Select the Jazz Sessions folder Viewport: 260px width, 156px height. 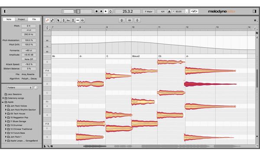(13, 94)
